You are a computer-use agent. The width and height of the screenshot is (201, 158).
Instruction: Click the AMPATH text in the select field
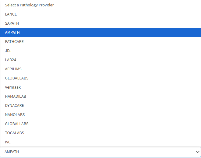pyautogui.click(x=12, y=152)
